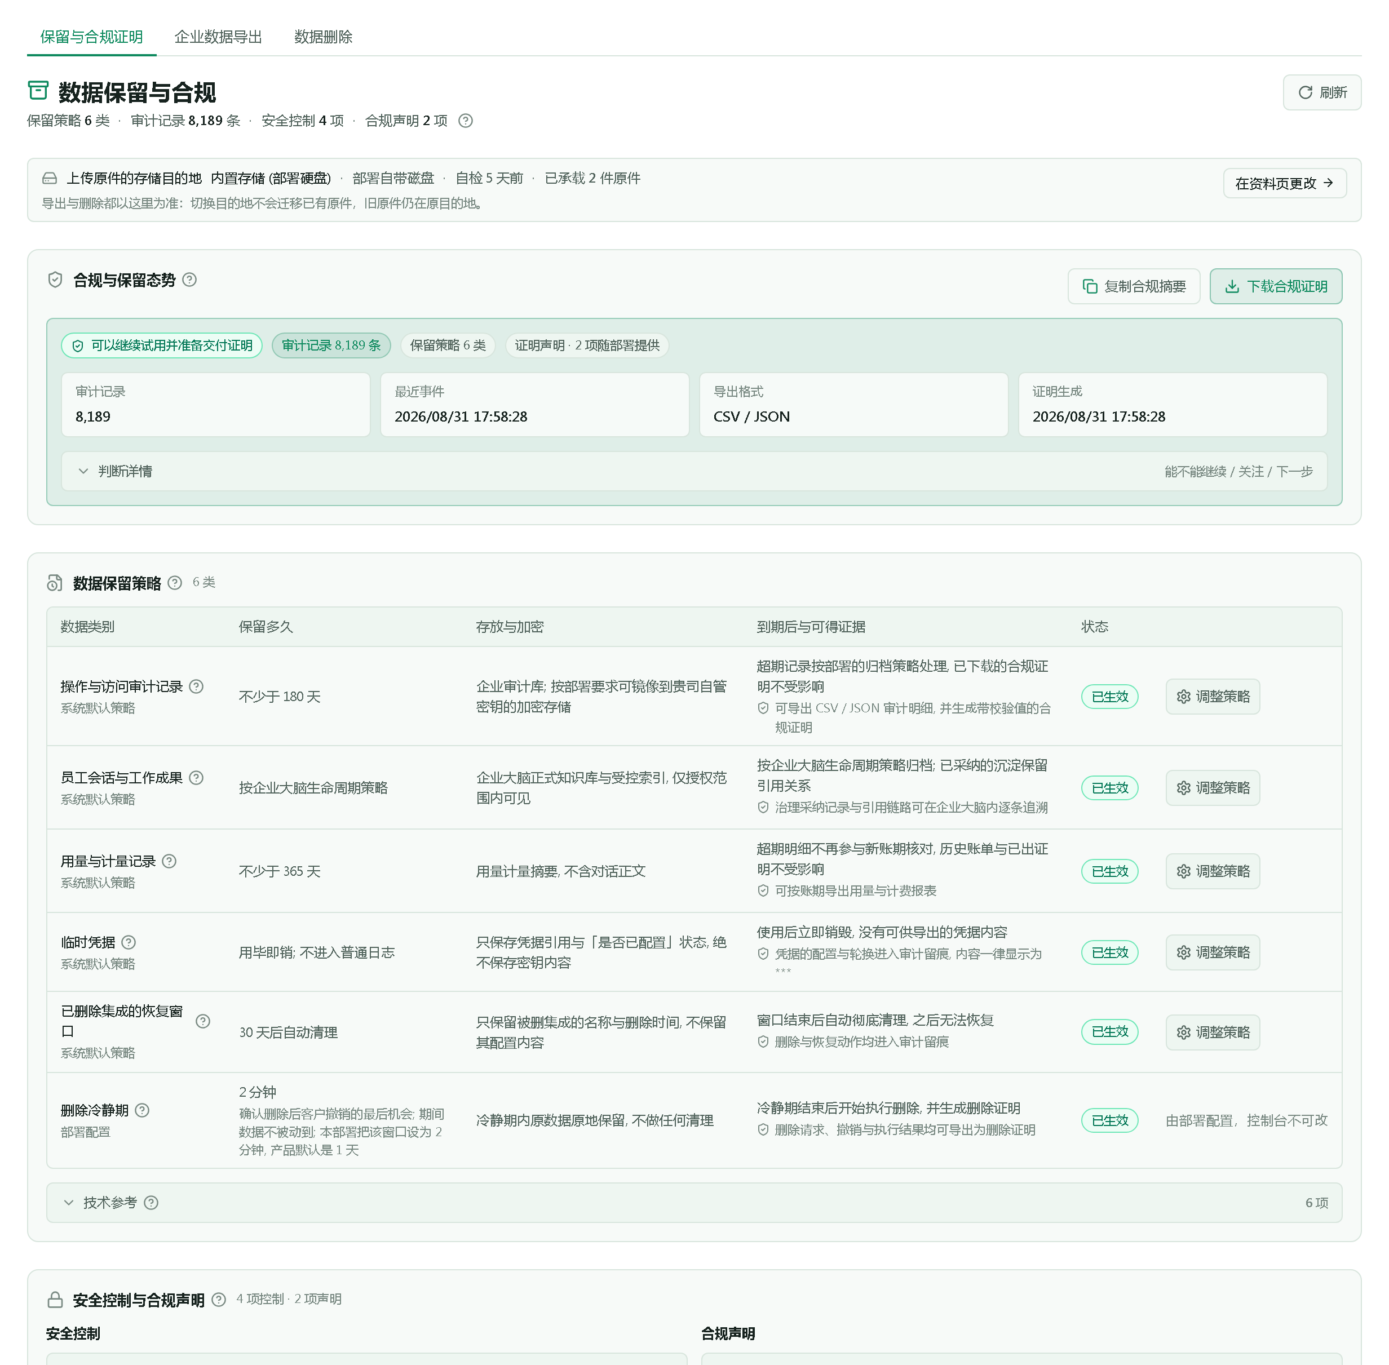Click help icon next to 合规与保留态势
The image size is (1389, 1365).
189,280
